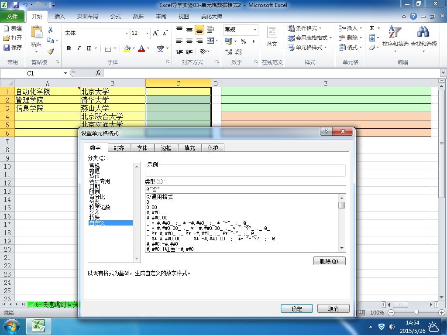Image resolution: width=447 pixels, height=335 pixels.
Task: Click decrease decimal places icon
Action: (x=239, y=51)
